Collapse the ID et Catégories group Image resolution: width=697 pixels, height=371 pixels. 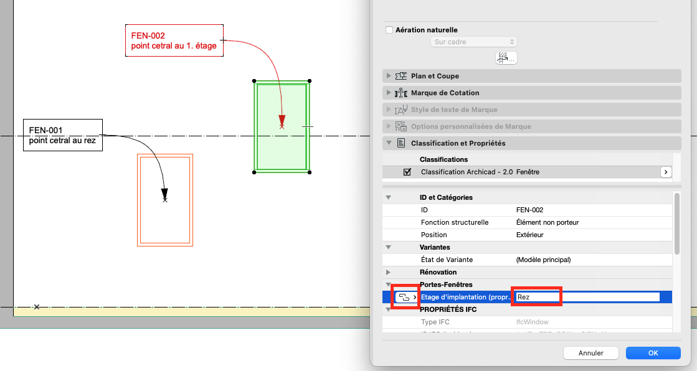389,197
